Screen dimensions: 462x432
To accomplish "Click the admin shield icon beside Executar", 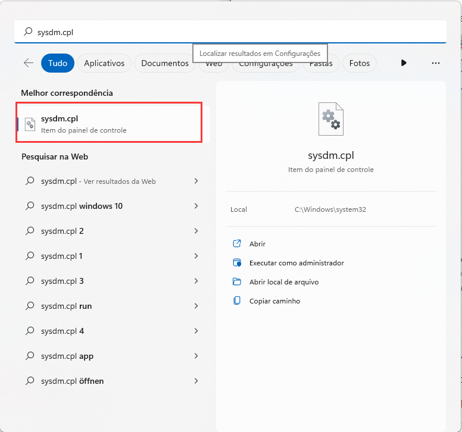I will 237,262.
